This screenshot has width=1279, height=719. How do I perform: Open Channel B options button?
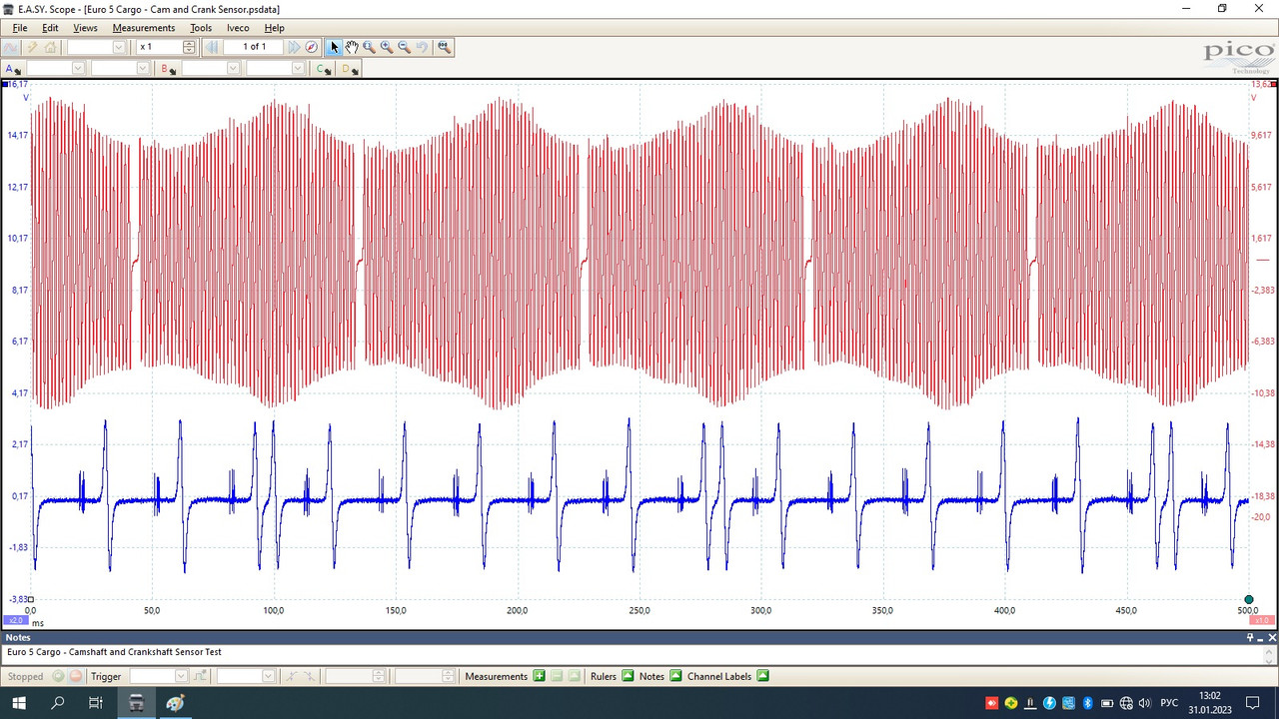169,69
